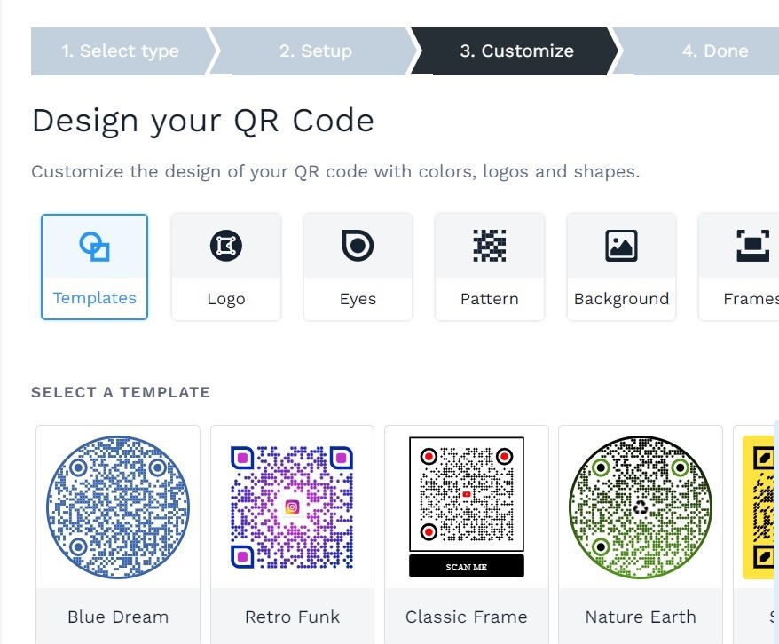Click the SCAN ME banner on Classic Frame
779x644 pixels.
click(x=466, y=565)
